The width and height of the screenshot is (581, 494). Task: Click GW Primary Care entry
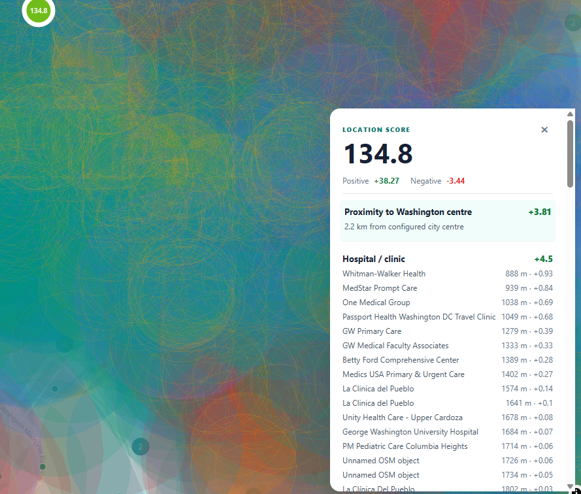447,331
